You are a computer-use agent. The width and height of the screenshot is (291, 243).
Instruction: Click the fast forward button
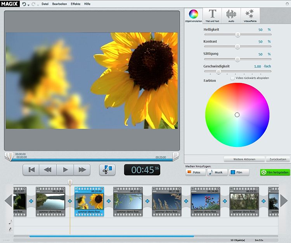pos(82,170)
